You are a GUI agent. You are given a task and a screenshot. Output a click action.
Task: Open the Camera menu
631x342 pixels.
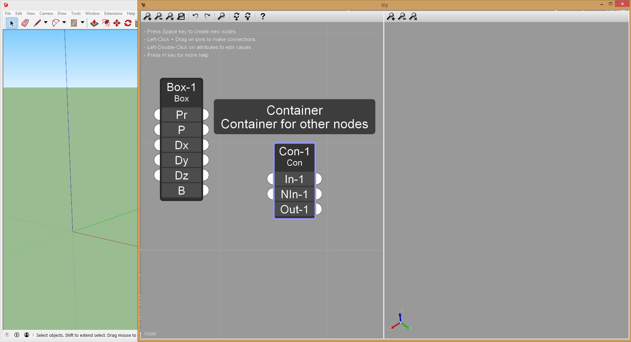[46, 13]
